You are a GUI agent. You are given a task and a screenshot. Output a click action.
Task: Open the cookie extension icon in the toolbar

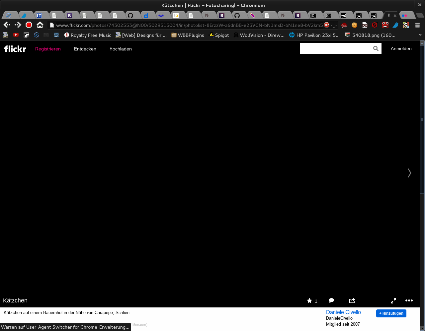(354, 25)
